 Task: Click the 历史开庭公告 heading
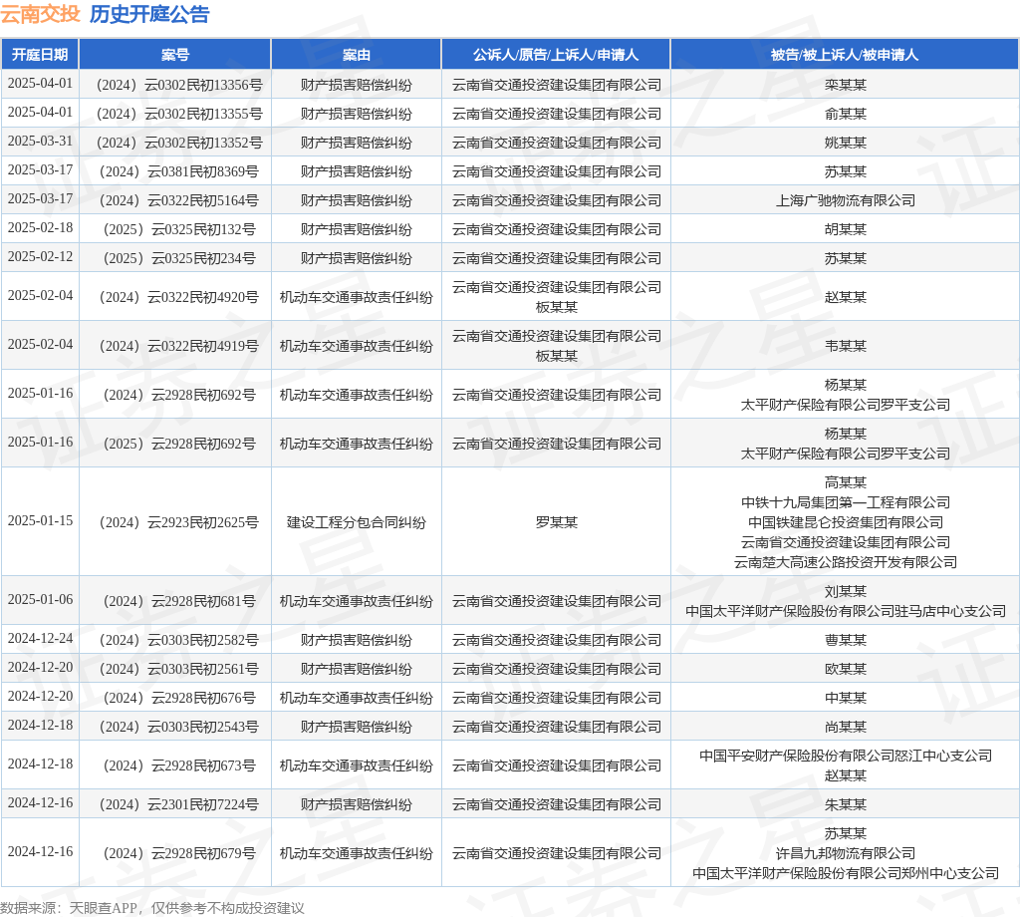coord(149,14)
